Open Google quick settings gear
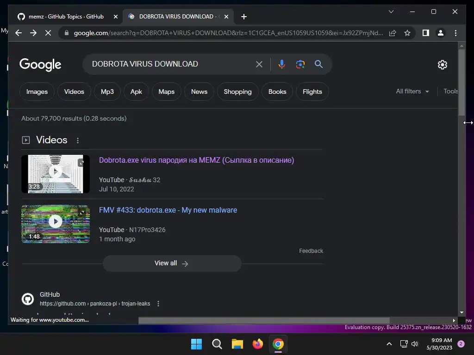 click(442, 65)
